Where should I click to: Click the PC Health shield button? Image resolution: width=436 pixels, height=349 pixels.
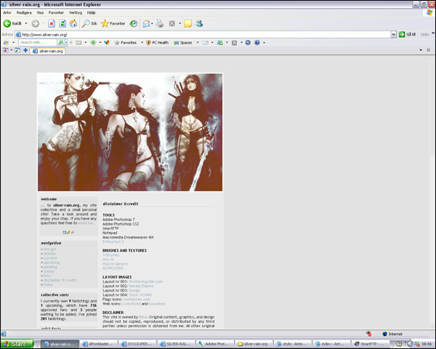tap(158, 43)
